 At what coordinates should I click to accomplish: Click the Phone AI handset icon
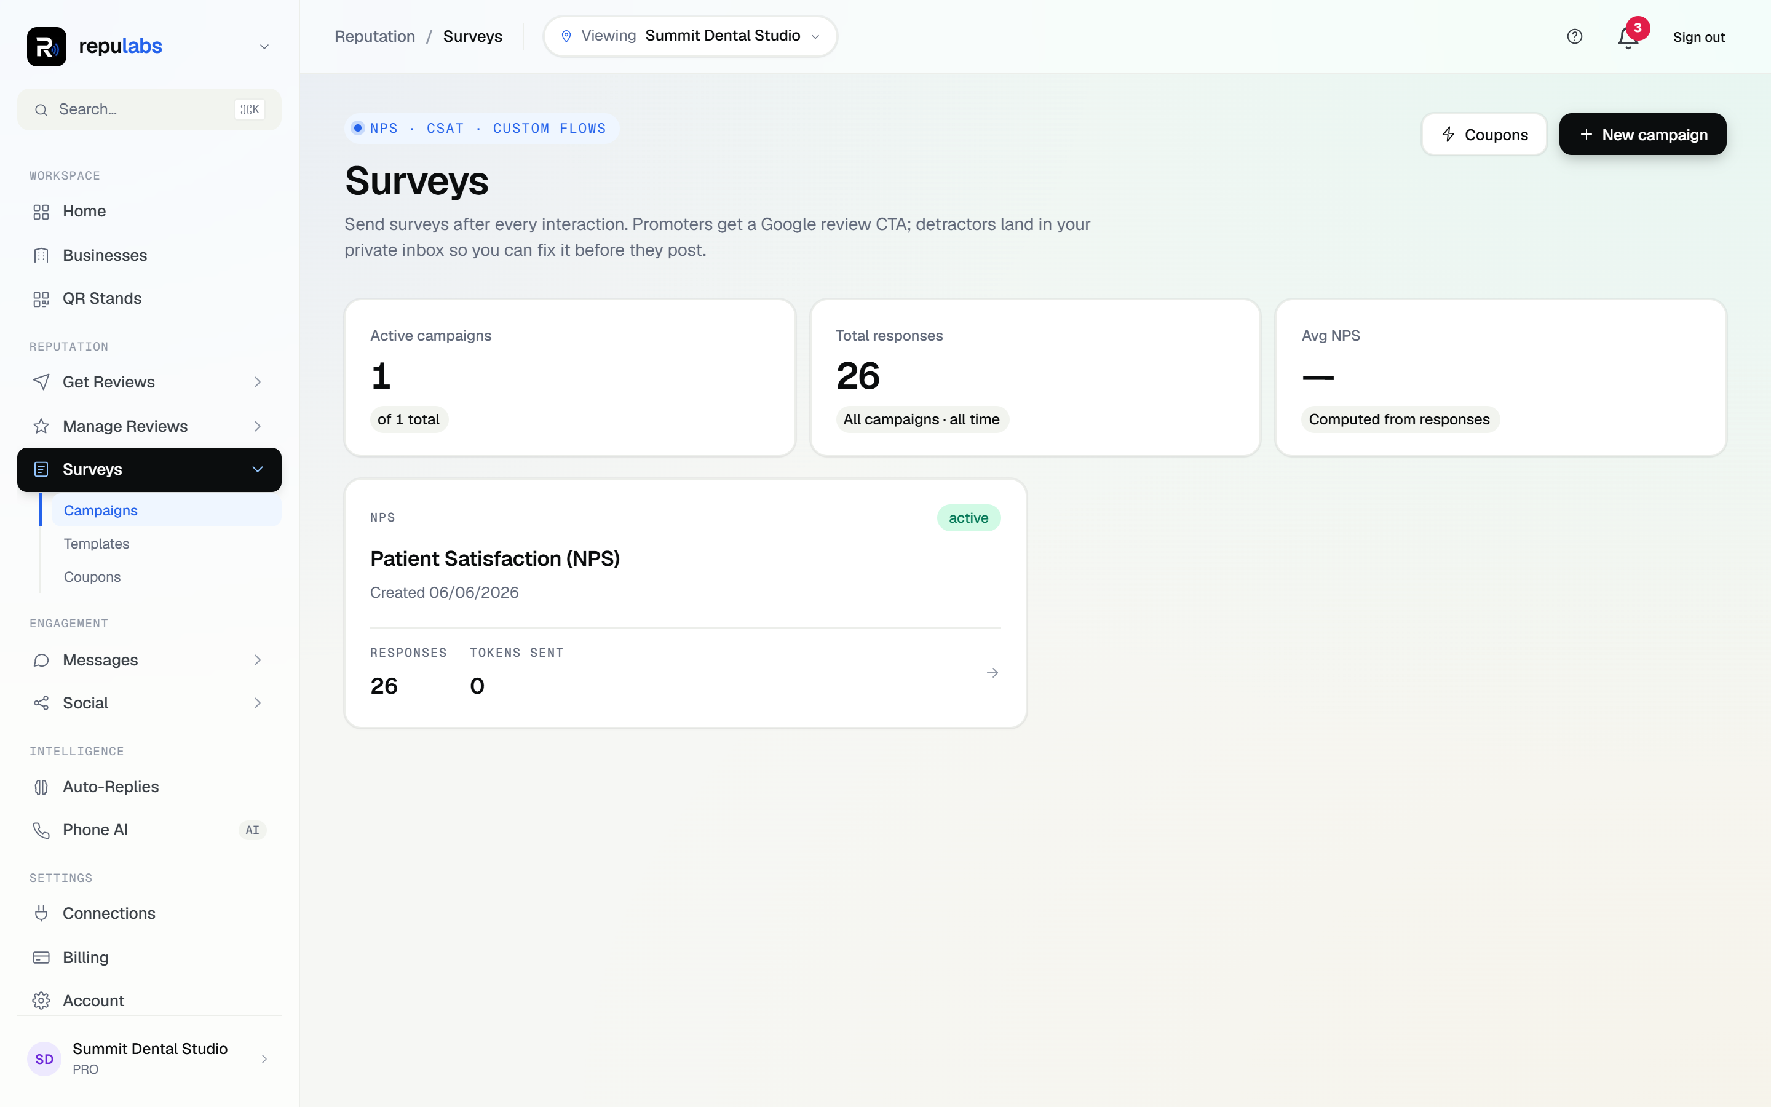click(41, 830)
